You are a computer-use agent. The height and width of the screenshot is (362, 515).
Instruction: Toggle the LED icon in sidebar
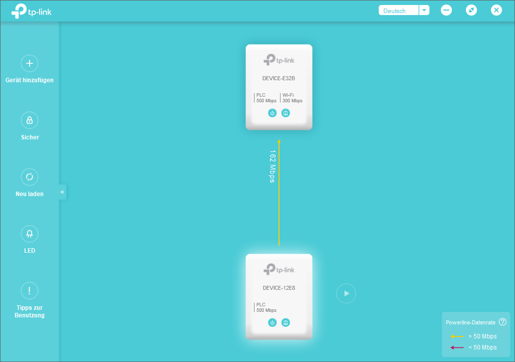[x=30, y=234]
